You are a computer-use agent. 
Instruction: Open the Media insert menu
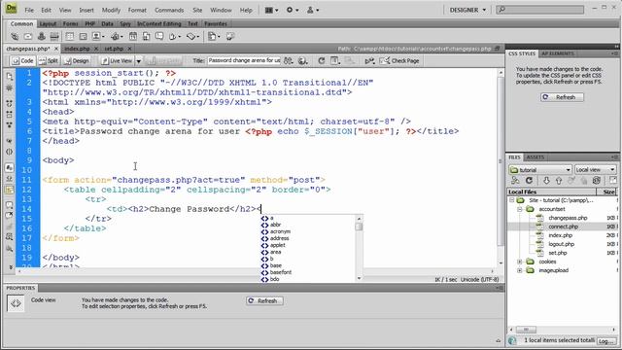[117, 37]
